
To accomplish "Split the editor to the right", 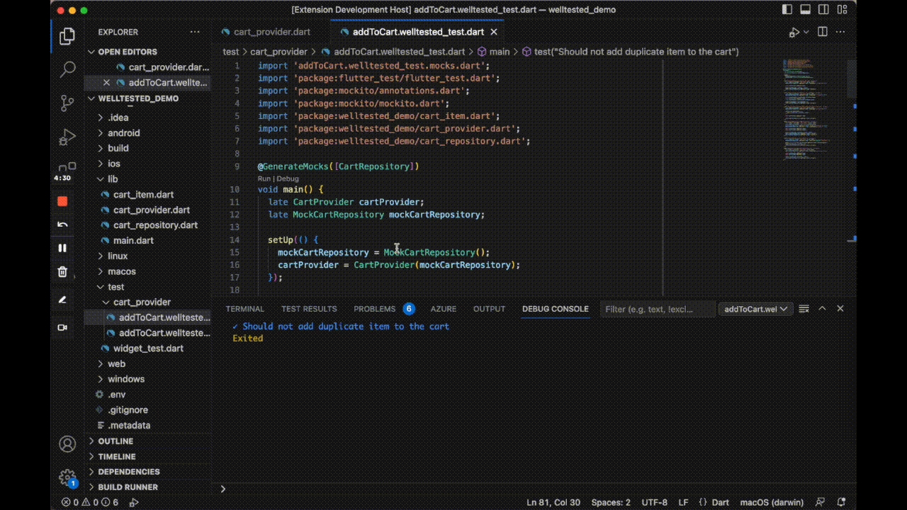I will pyautogui.click(x=823, y=32).
